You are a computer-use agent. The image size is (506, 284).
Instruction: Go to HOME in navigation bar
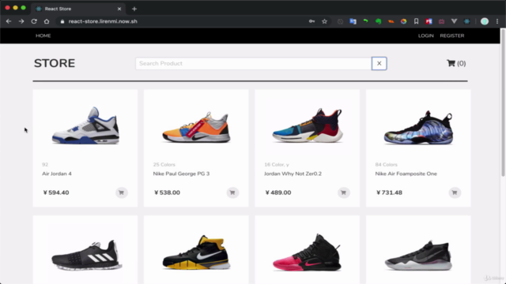click(43, 35)
